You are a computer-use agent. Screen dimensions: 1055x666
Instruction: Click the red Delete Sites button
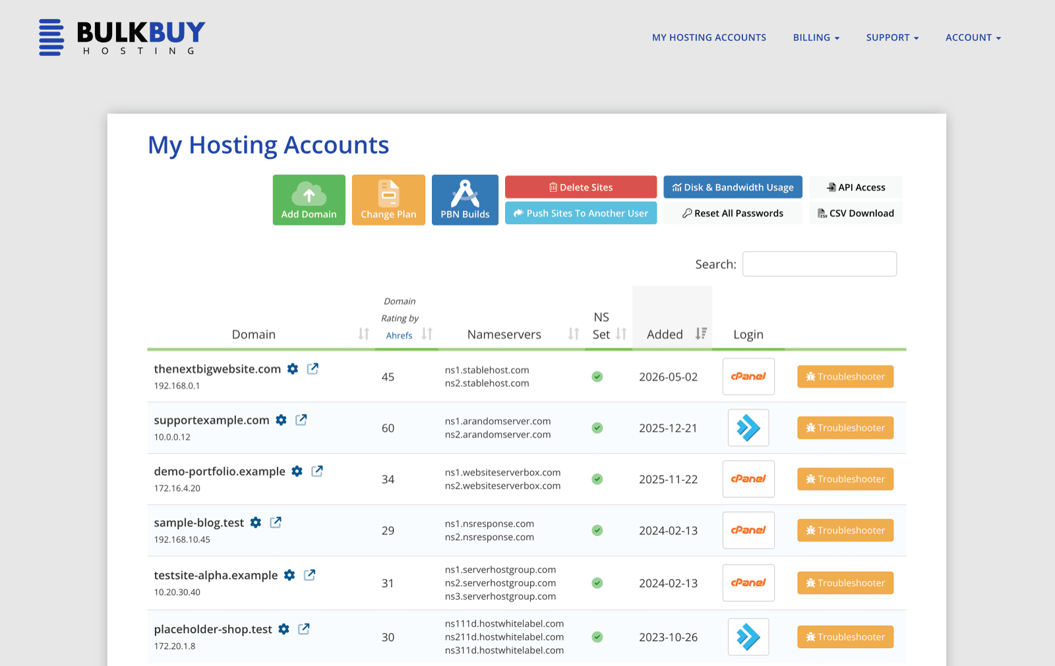pyautogui.click(x=581, y=187)
